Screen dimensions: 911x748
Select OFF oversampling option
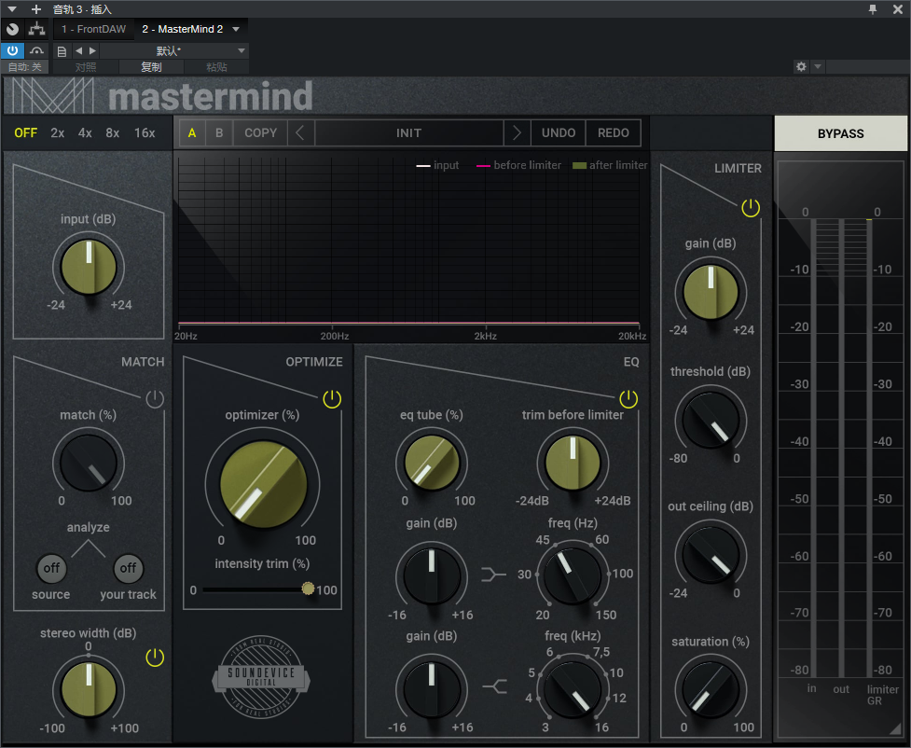pyautogui.click(x=25, y=133)
